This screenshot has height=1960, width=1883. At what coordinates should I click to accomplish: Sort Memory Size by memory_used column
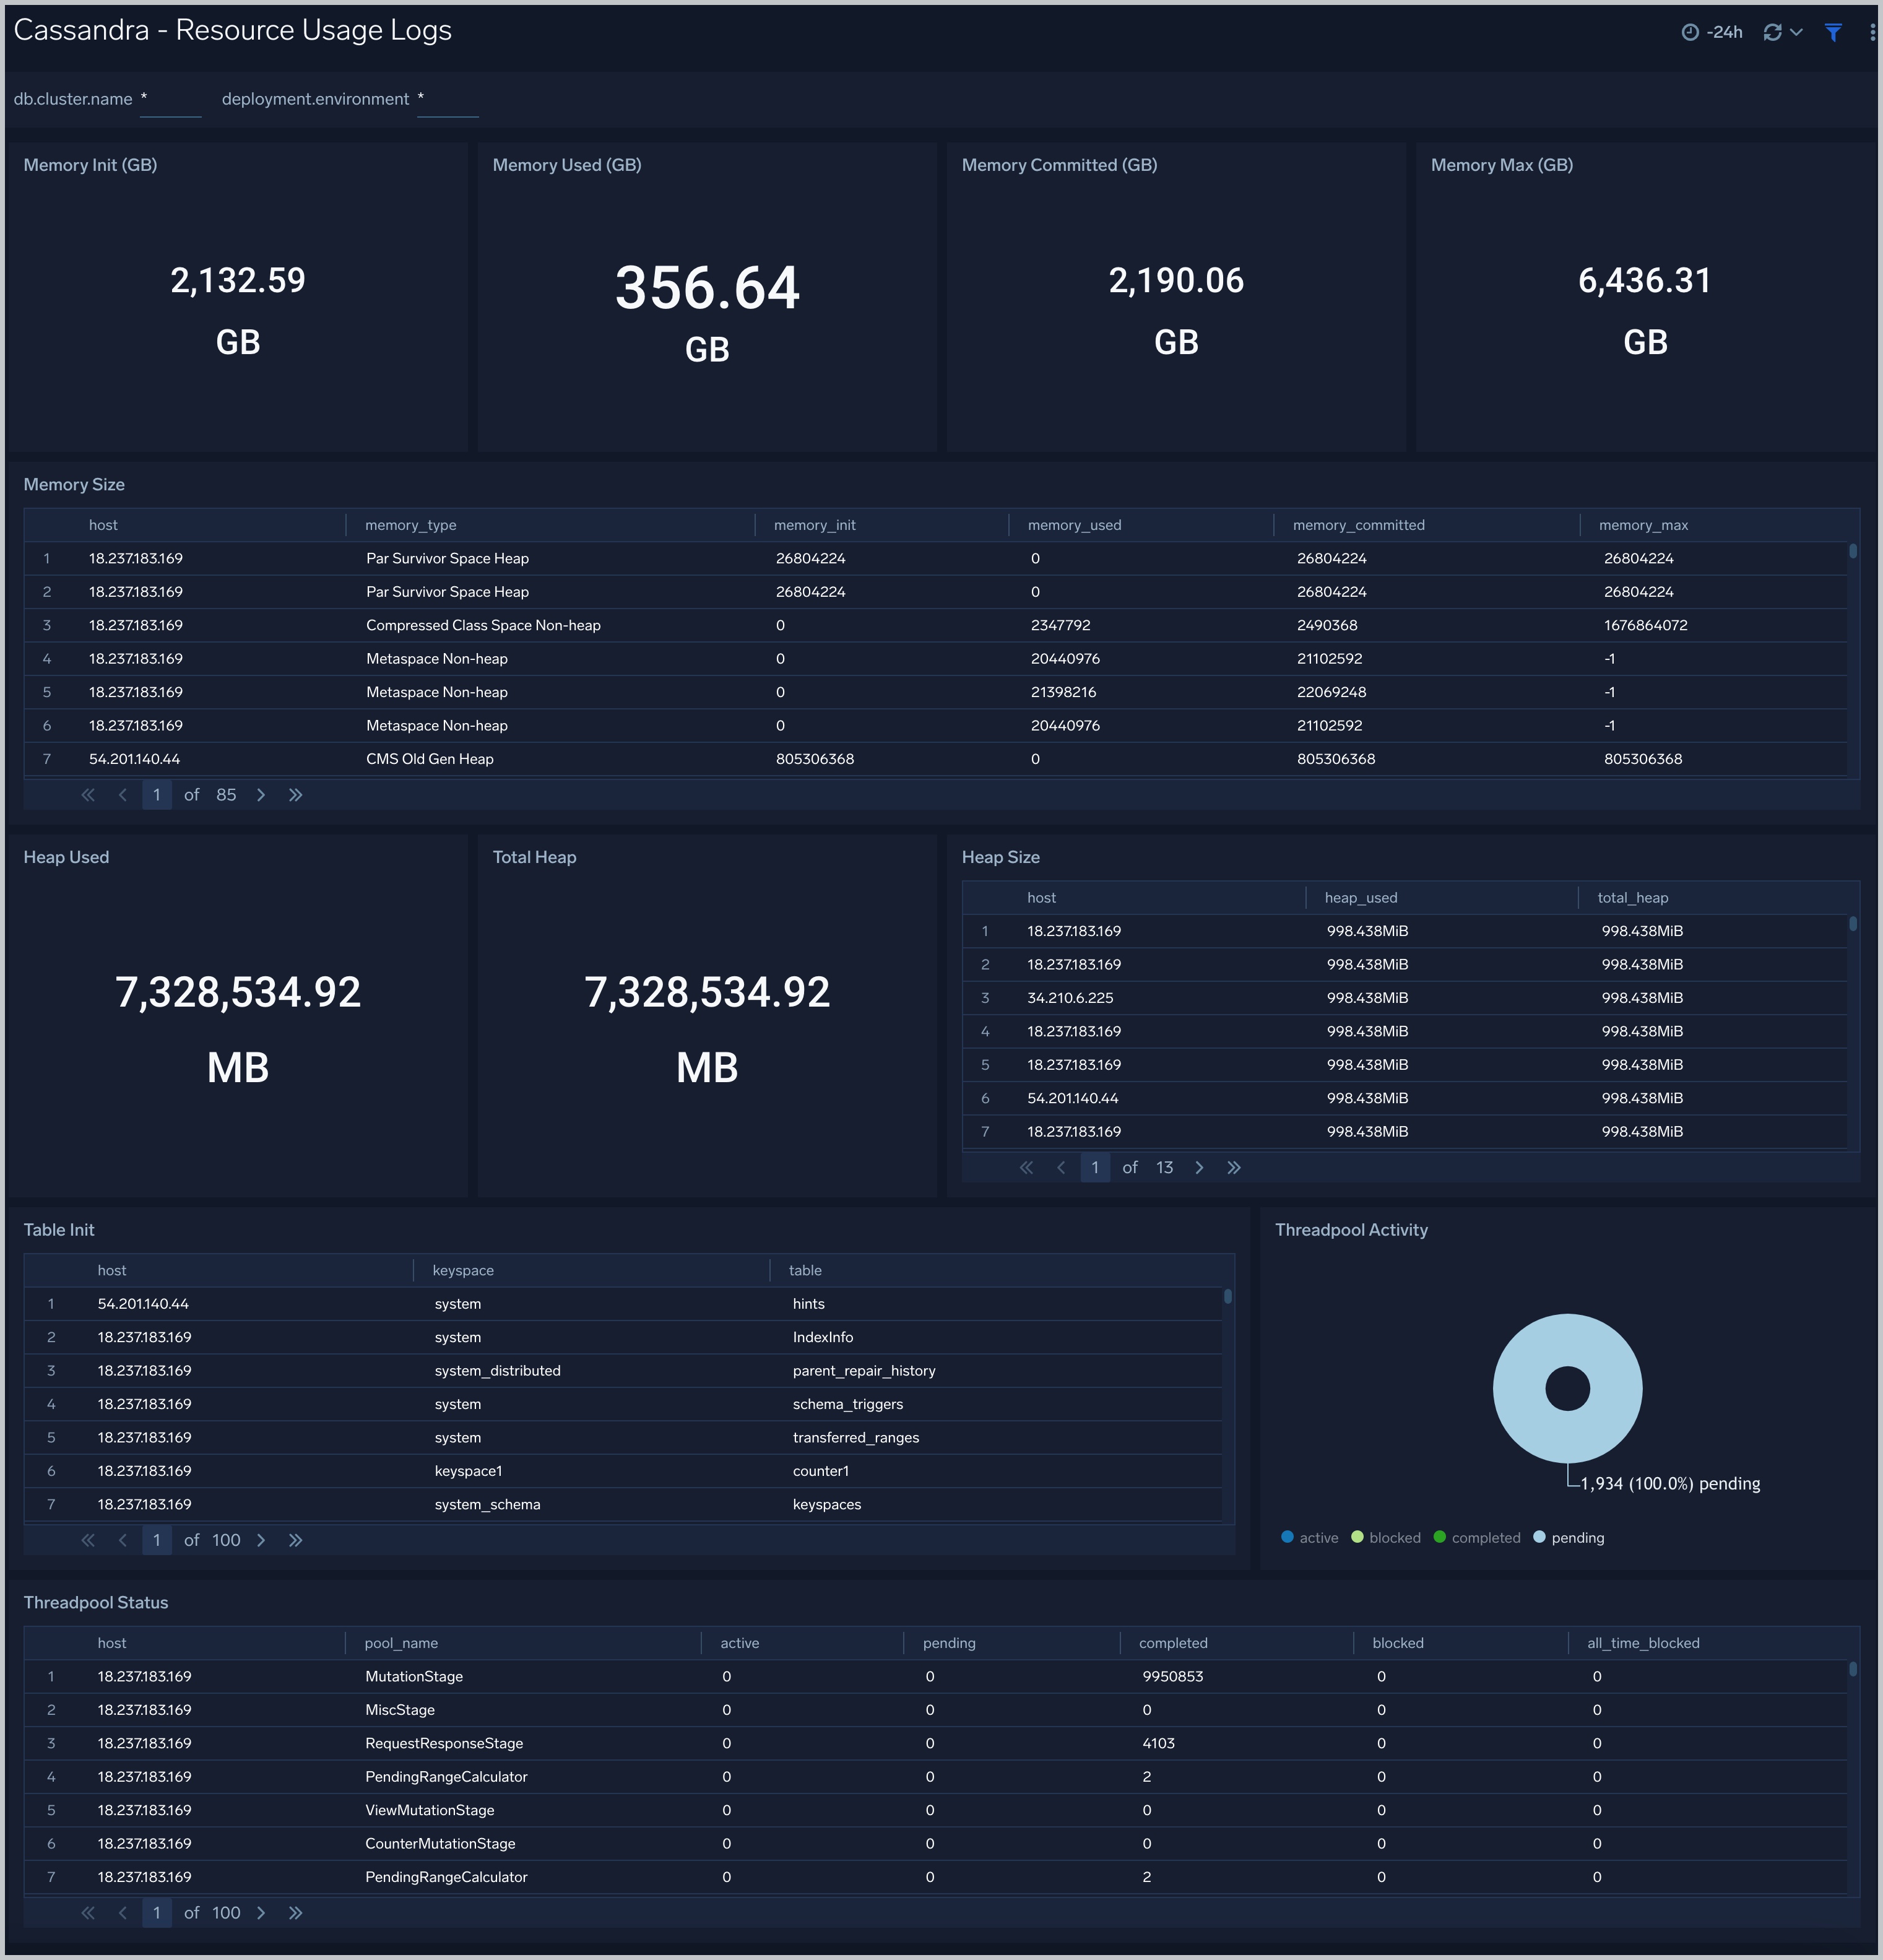coord(1075,525)
